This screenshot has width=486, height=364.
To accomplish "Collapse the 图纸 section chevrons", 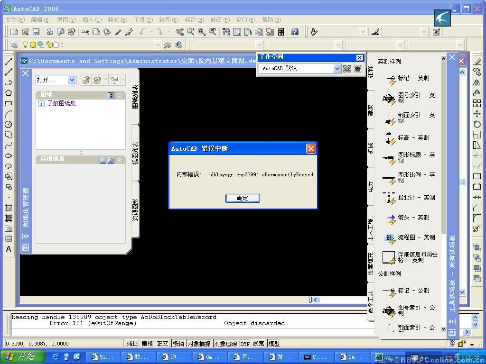I will [120, 96].
